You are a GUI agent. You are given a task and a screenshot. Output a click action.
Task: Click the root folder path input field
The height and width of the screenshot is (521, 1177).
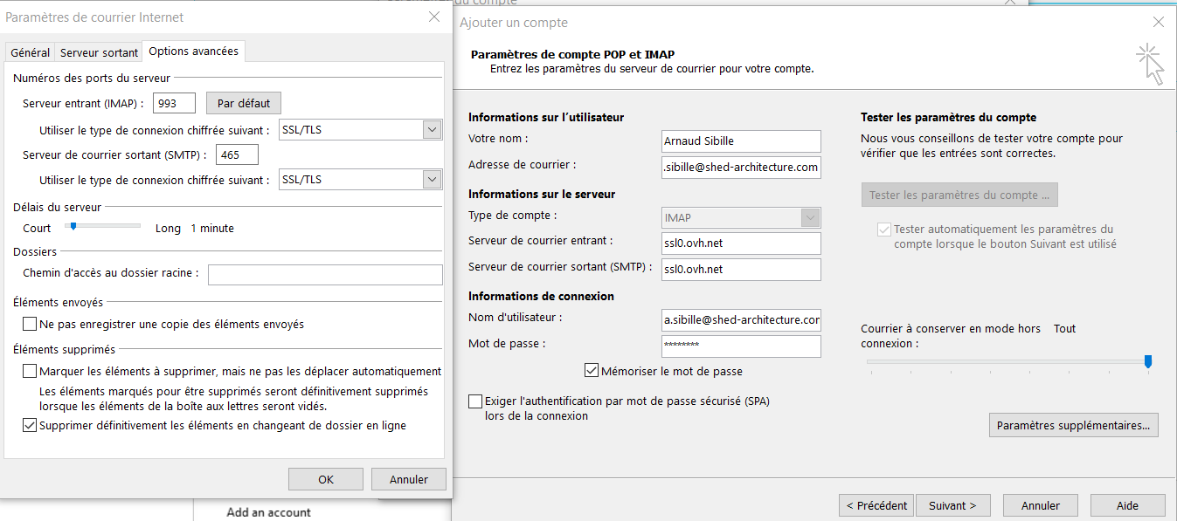[x=325, y=275]
